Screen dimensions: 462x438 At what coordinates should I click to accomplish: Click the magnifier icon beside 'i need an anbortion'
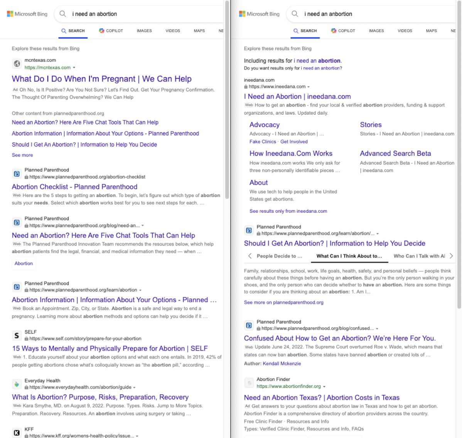(x=295, y=14)
